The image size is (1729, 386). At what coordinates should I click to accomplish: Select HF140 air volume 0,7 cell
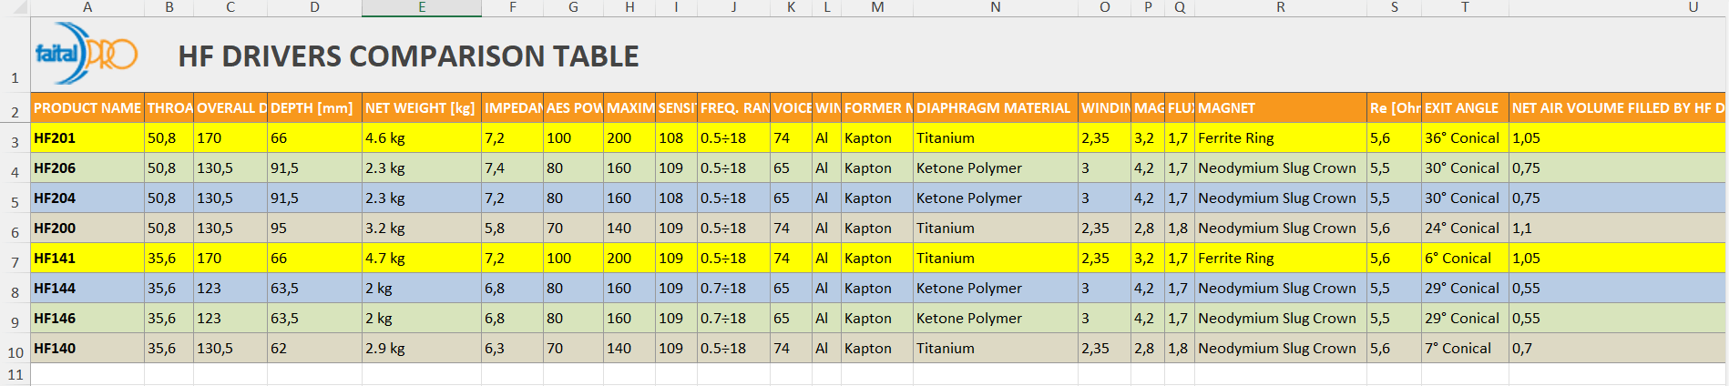[1617, 349]
